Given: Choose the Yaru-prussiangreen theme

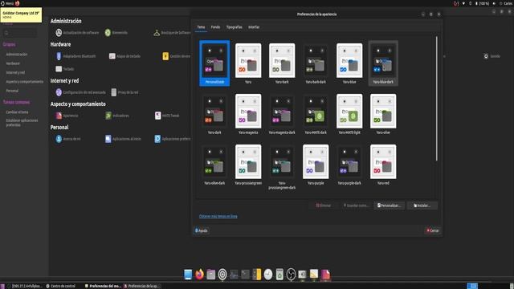Looking at the screenshot, I should pyautogui.click(x=248, y=165).
